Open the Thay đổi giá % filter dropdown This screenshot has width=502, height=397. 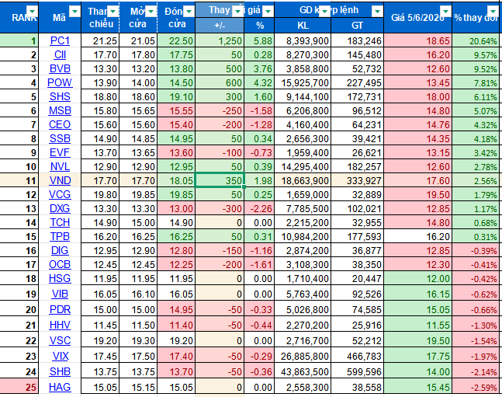coord(268,12)
